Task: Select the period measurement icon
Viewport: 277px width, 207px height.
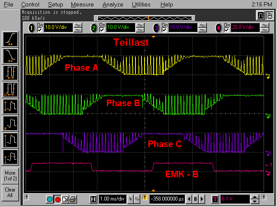Action: click(10, 73)
